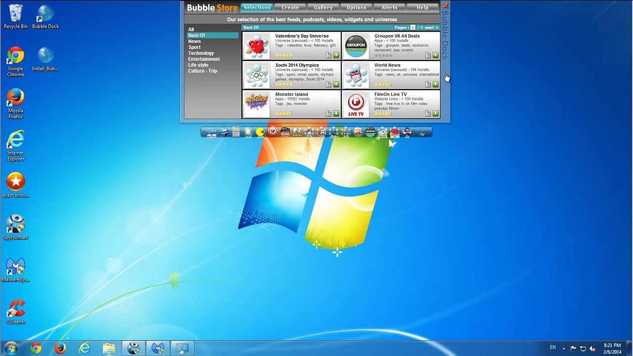Screen dimensions: 633x356
Task: Select the Life style category
Action: [x=198, y=65]
